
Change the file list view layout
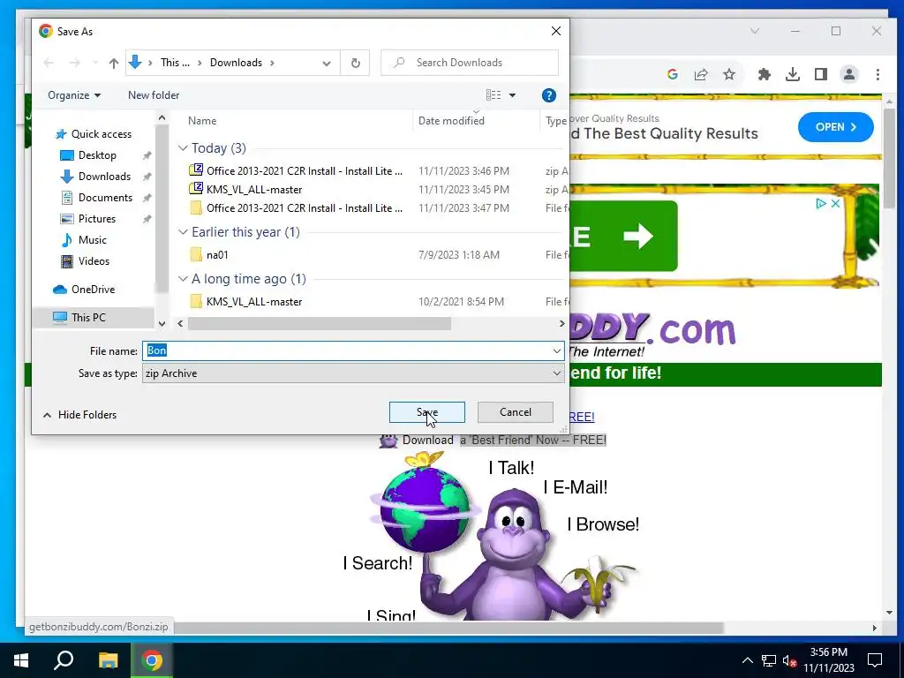(x=493, y=95)
